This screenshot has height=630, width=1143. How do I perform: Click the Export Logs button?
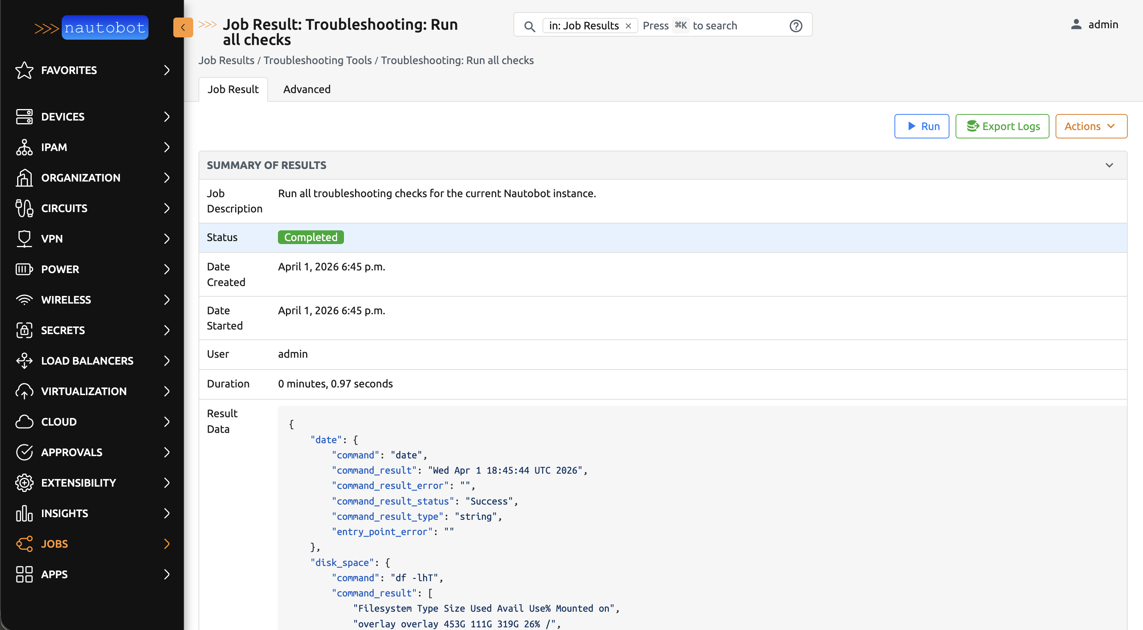coord(1002,126)
